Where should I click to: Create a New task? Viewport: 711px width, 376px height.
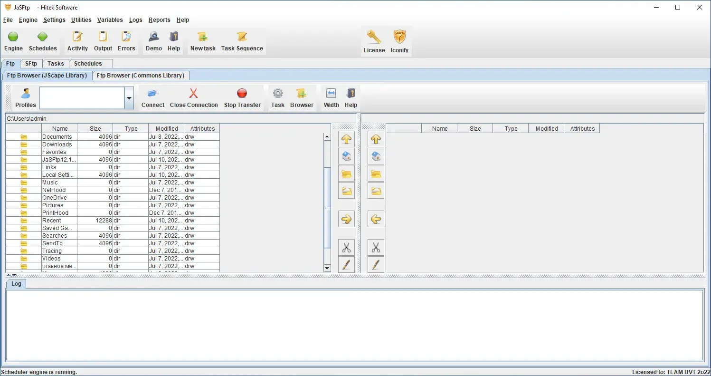(203, 37)
